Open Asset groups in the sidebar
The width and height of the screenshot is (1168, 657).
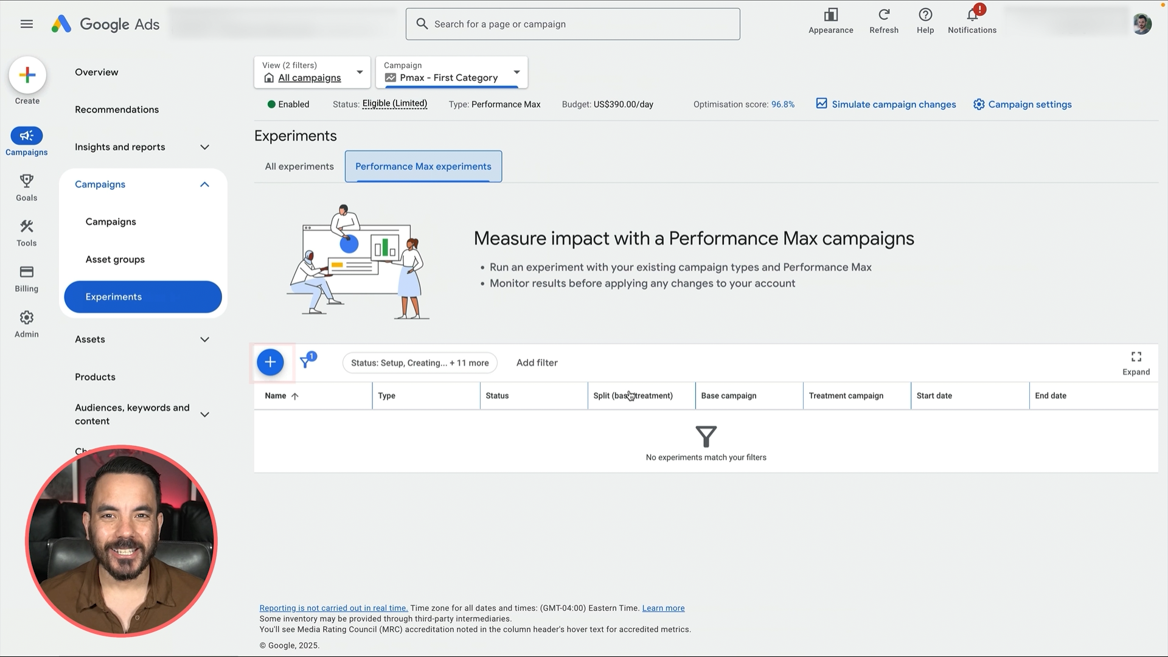[115, 260]
